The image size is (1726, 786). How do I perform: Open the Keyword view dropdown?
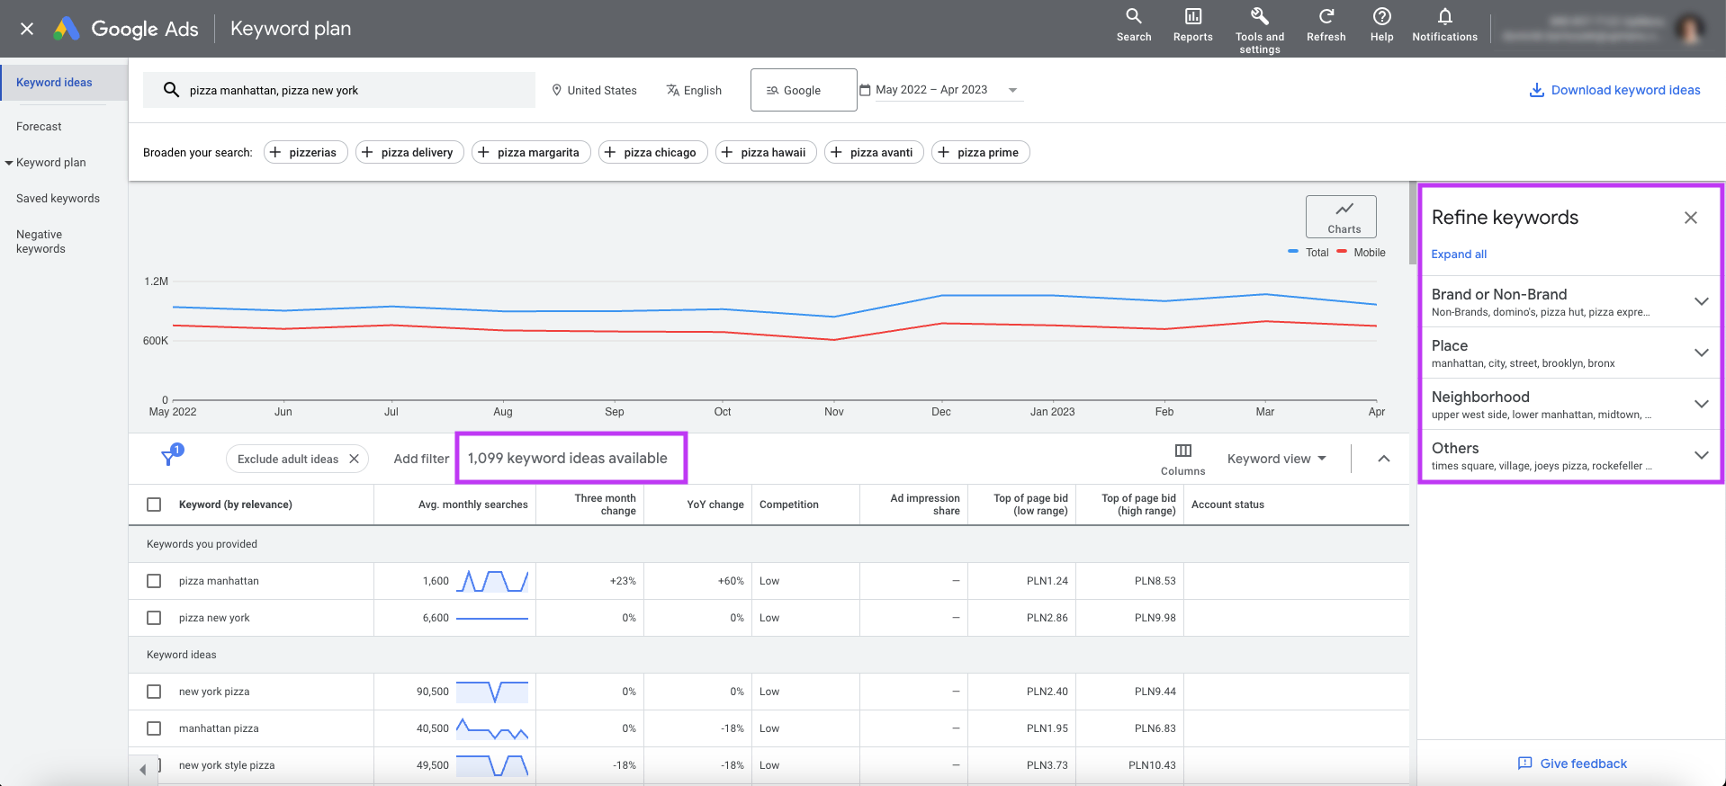1277,459
